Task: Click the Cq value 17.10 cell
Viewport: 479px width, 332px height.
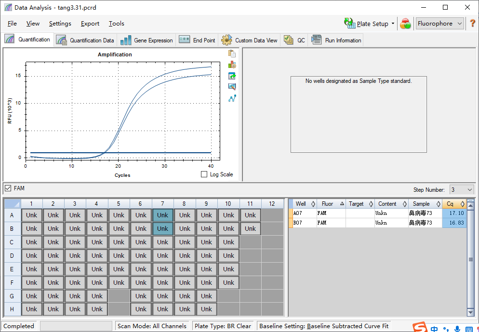Action: pos(454,213)
